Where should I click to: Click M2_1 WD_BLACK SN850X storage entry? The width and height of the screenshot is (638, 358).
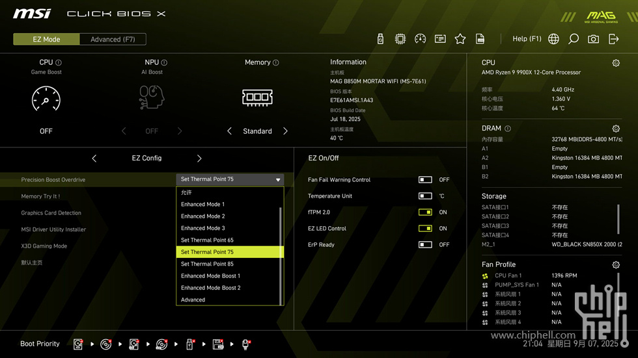click(552, 245)
